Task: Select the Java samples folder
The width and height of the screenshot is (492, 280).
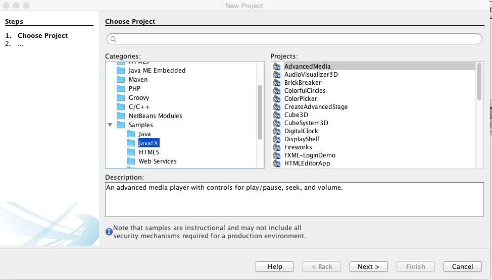Action: (144, 134)
